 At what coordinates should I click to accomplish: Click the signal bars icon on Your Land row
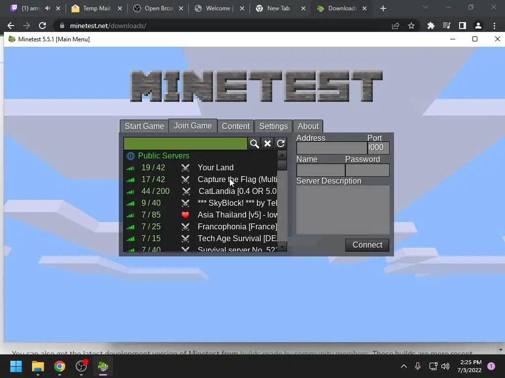130,168
